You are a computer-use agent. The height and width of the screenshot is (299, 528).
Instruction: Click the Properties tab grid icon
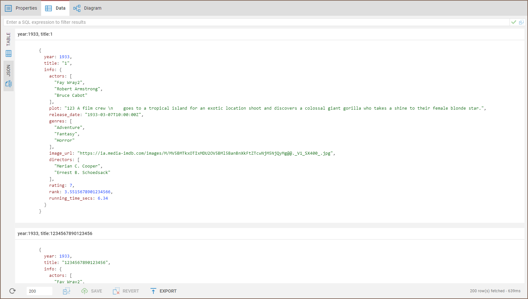(x=8, y=8)
